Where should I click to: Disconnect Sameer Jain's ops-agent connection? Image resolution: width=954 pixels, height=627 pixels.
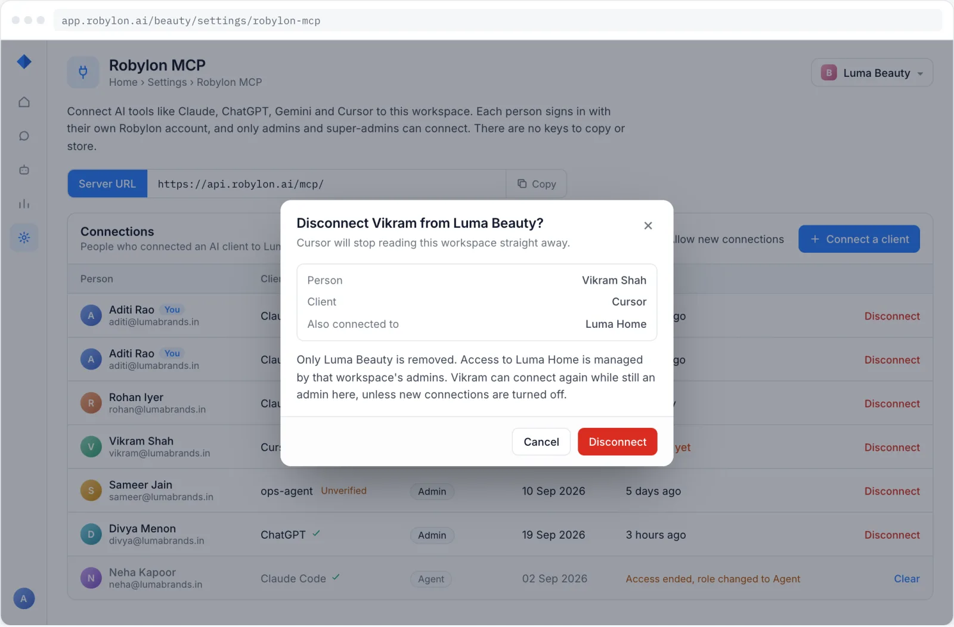pyautogui.click(x=892, y=491)
